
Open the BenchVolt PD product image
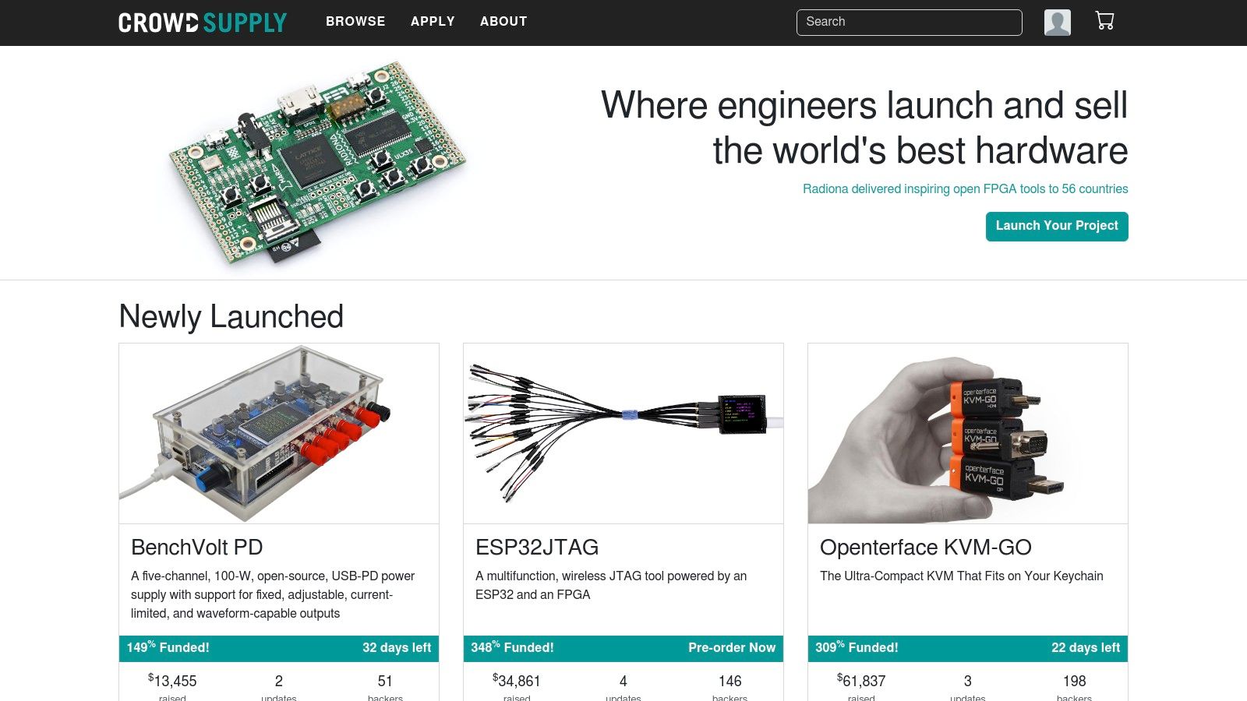point(279,433)
